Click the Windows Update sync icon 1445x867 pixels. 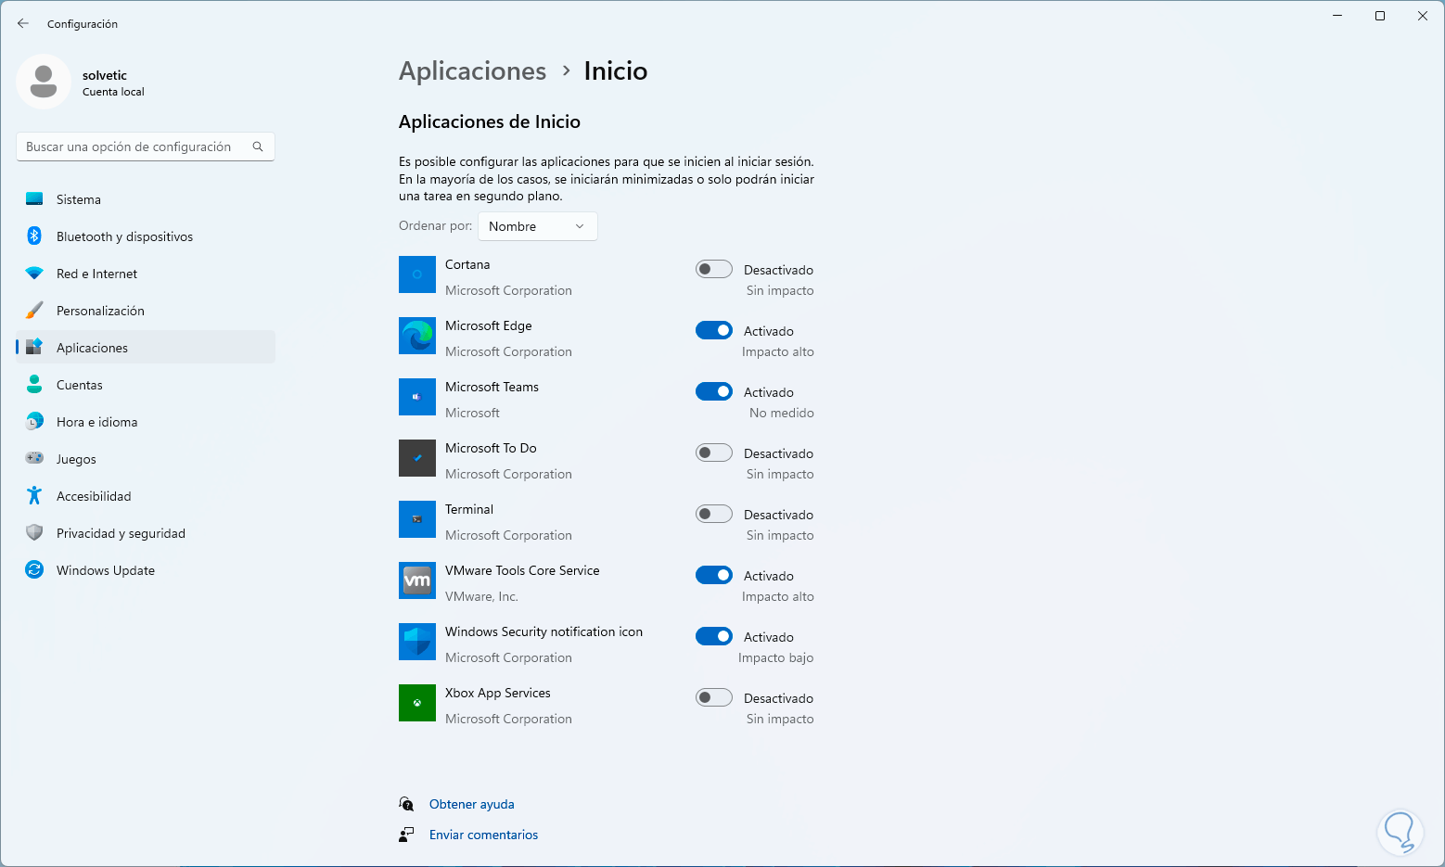34,570
